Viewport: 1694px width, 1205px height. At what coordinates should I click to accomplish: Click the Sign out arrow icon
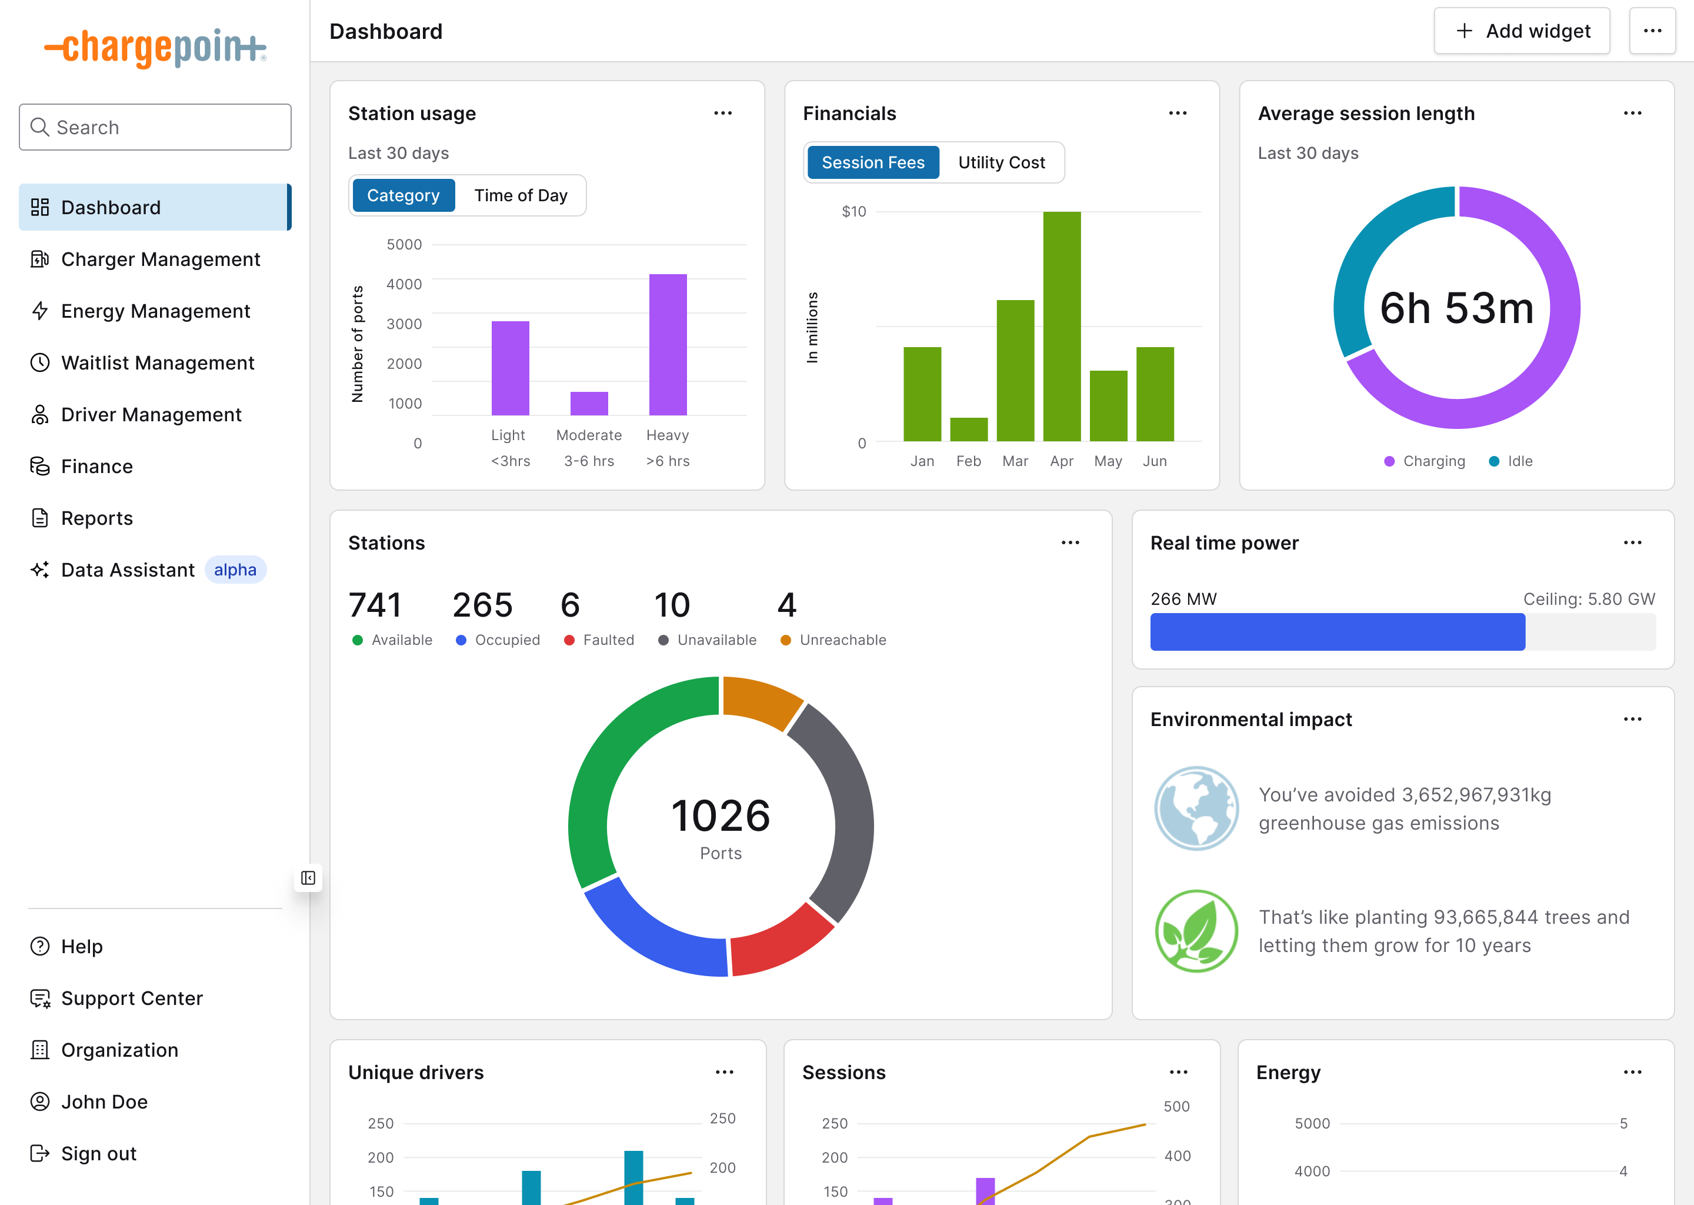(x=39, y=1153)
